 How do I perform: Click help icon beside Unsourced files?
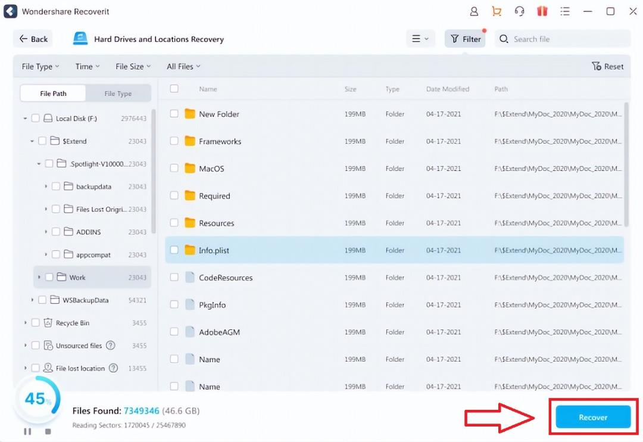110,345
